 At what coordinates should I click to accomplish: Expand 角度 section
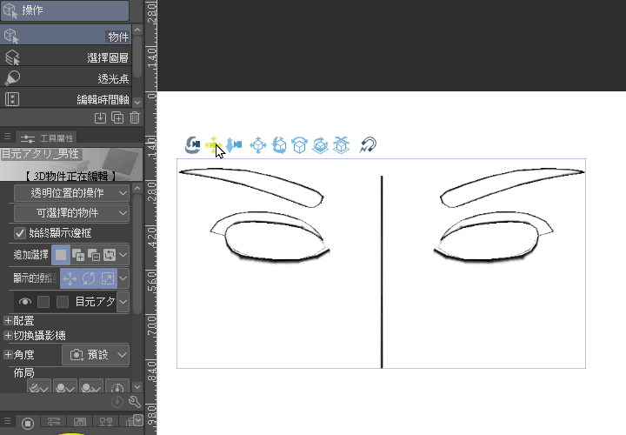tap(8, 354)
